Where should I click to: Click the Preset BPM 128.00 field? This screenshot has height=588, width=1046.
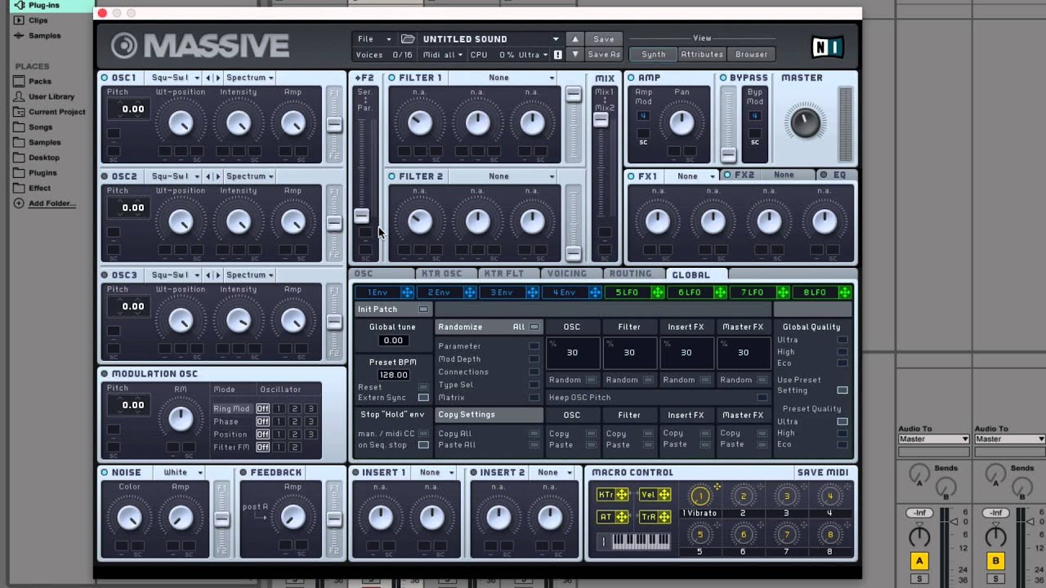[x=393, y=375]
